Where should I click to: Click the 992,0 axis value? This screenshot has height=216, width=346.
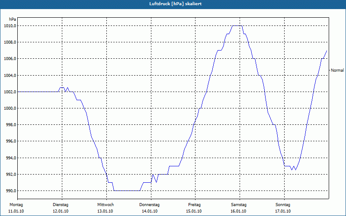click(11, 175)
